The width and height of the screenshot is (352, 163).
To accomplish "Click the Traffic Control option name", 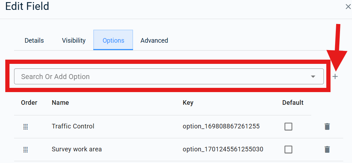I will (73, 126).
